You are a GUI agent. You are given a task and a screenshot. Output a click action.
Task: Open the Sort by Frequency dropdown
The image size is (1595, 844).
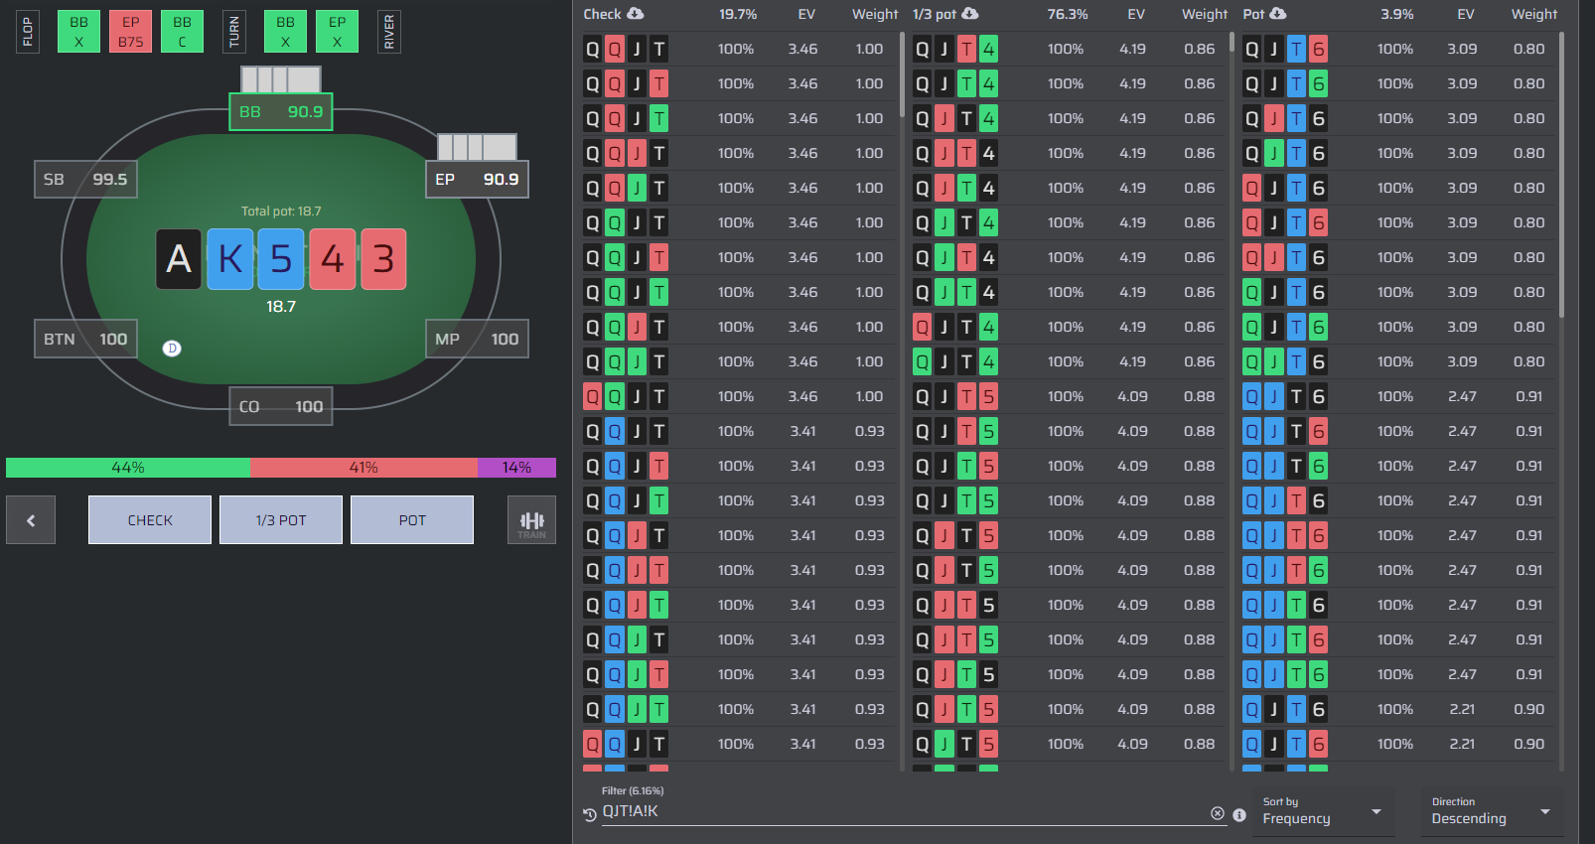pos(1323,811)
